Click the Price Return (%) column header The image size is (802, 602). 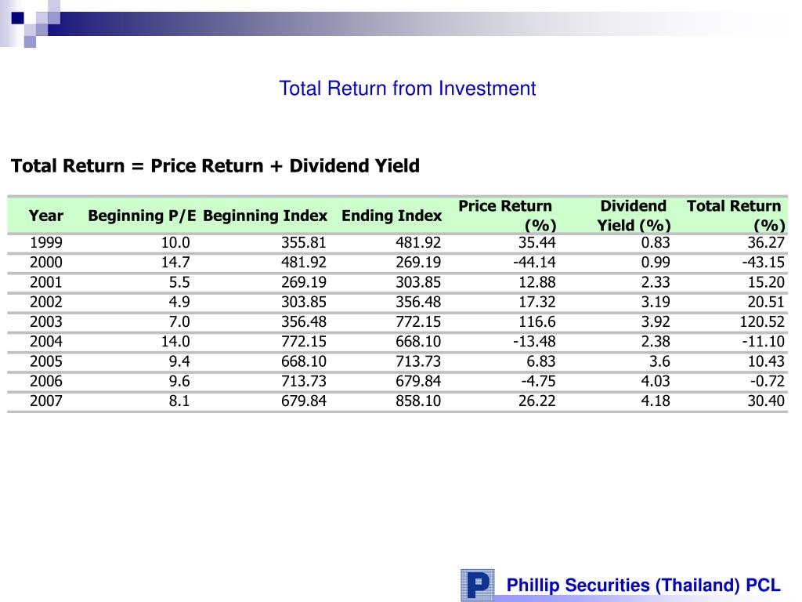click(506, 216)
